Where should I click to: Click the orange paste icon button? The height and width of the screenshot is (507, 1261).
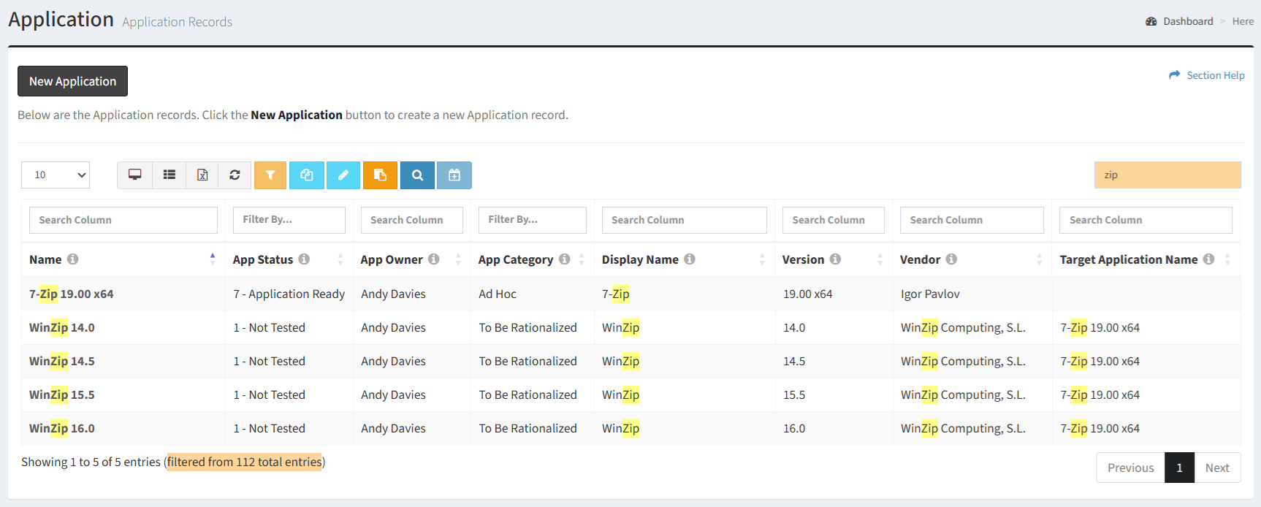tap(380, 175)
